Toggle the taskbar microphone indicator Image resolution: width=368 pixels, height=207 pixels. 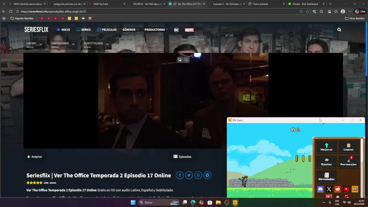[x=330, y=202]
